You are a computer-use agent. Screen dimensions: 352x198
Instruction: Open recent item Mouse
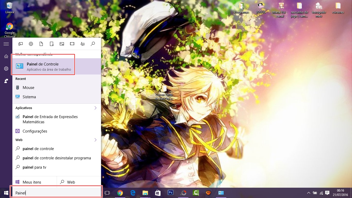[x=57, y=88]
